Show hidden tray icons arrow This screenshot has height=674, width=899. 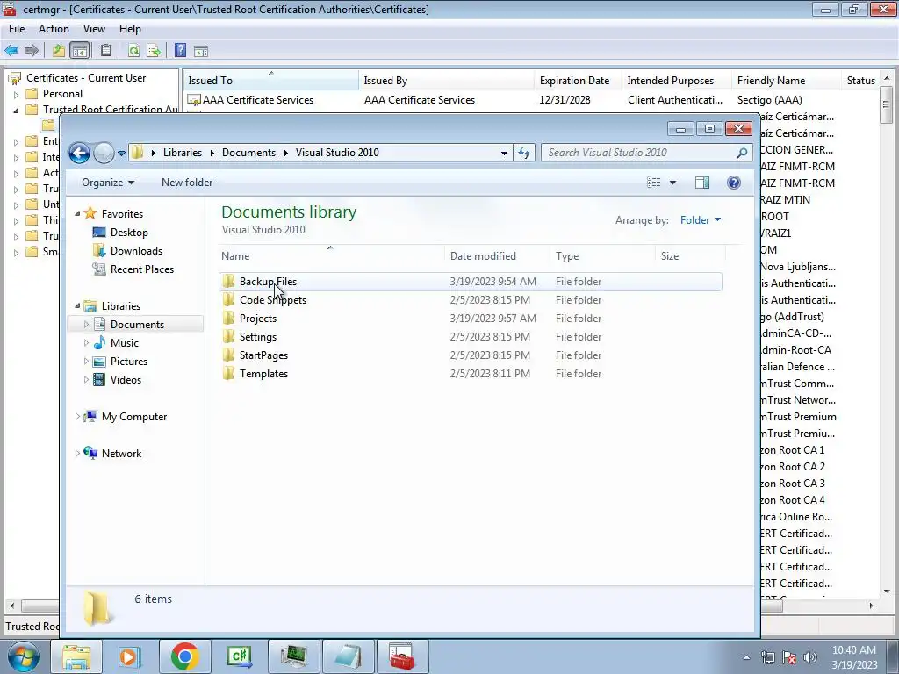[x=746, y=658]
